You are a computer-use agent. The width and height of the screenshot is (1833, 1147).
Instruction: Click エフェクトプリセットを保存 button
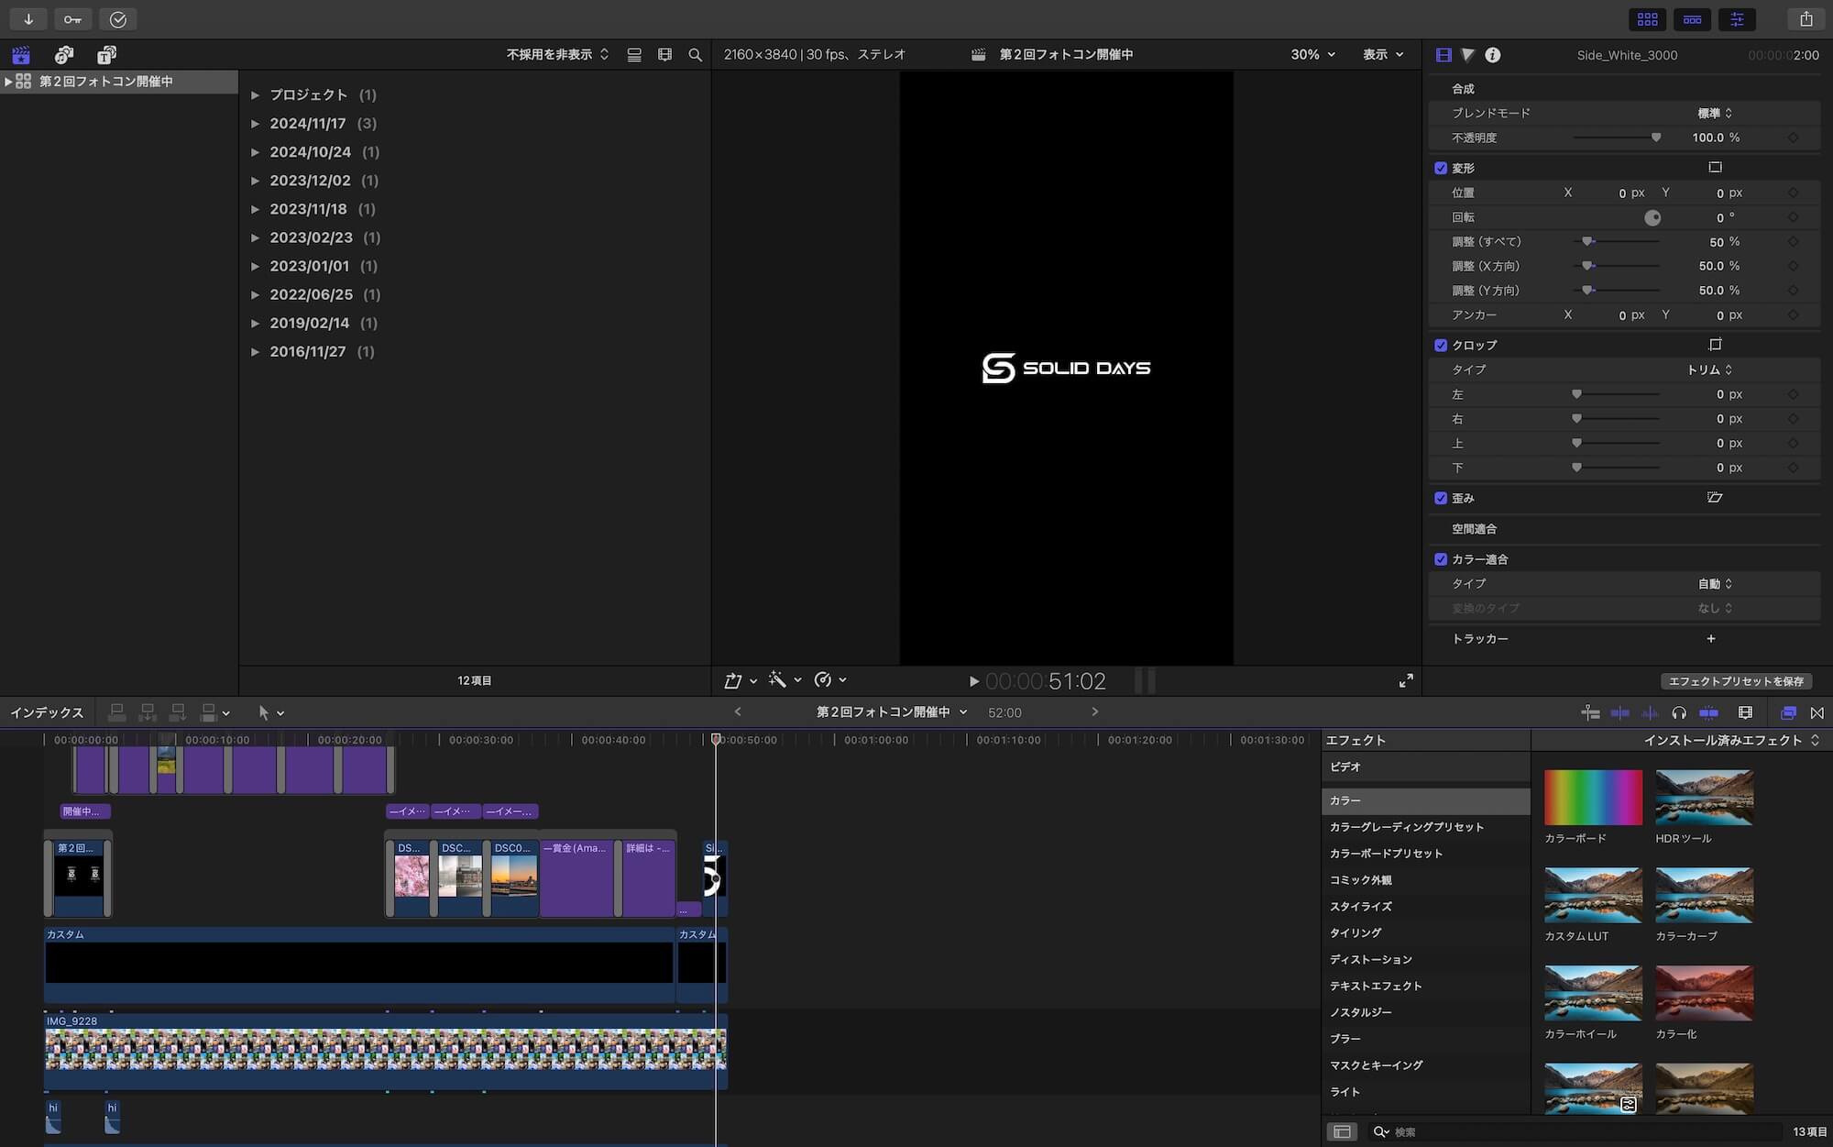tap(1736, 681)
